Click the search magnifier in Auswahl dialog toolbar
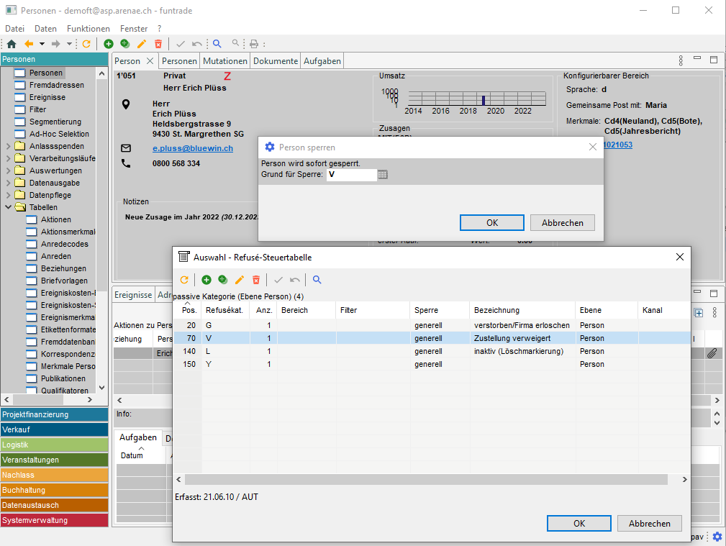Image resolution: width=726 pixels, height=546 pixels. tap(317, 280)
